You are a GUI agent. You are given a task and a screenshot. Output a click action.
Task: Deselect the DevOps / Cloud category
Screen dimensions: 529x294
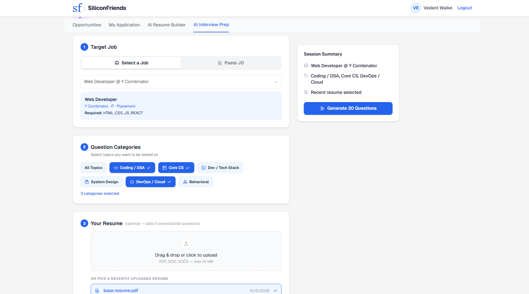pos(151,182)
